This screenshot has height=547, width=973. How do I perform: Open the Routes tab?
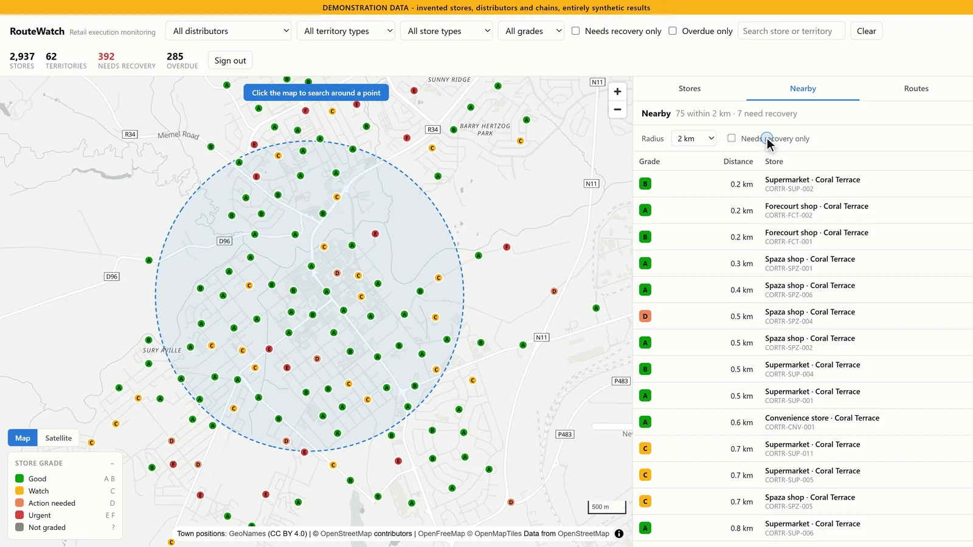916,89
